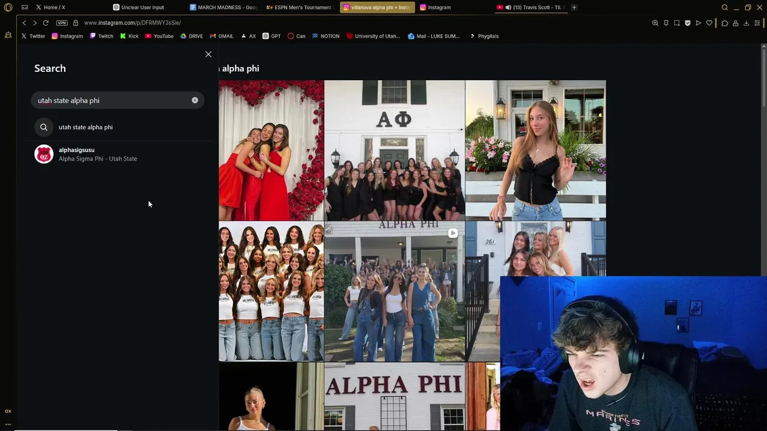Click the instagram.com address bar URL

pos(132,23)
